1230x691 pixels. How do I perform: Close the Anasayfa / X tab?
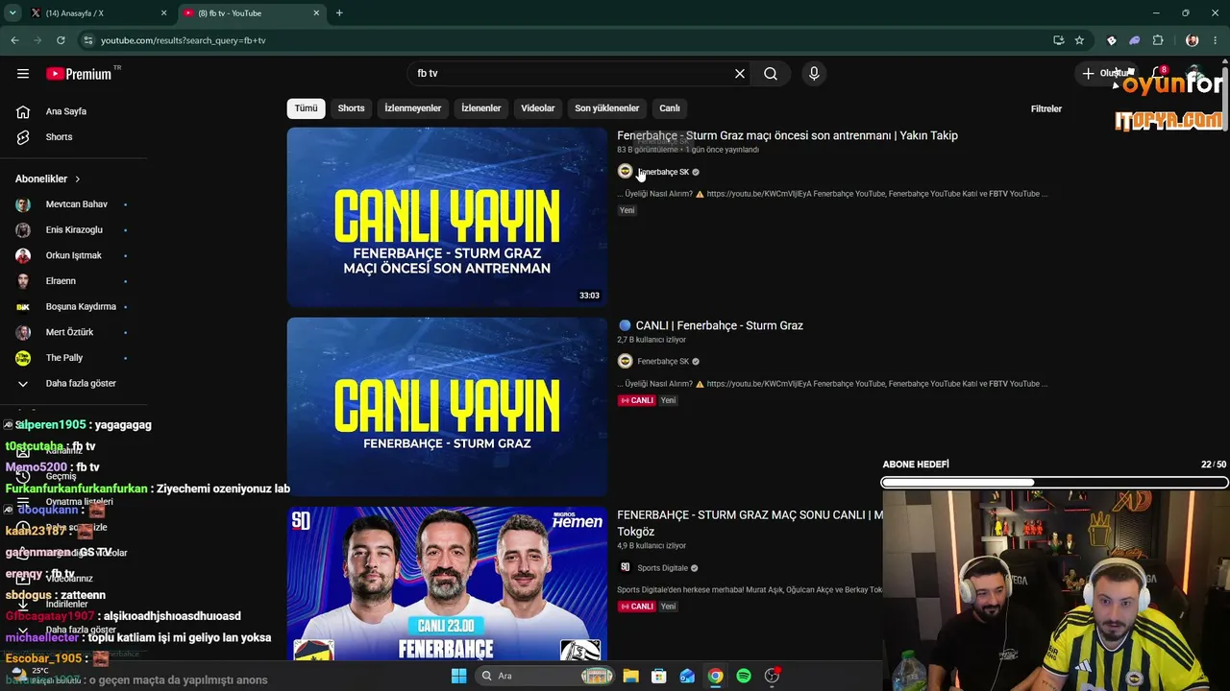tap(163, 13)
